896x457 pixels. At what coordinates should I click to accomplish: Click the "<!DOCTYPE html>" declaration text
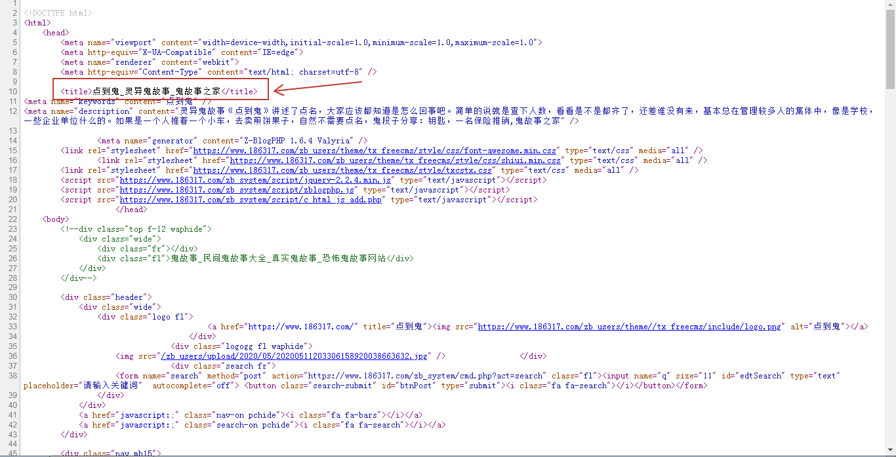click(58, 13)
